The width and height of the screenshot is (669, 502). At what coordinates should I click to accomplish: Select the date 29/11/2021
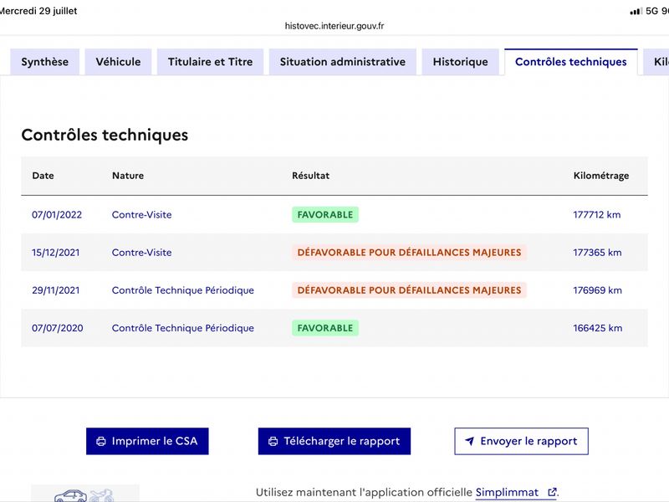click(x=56, y=290)
